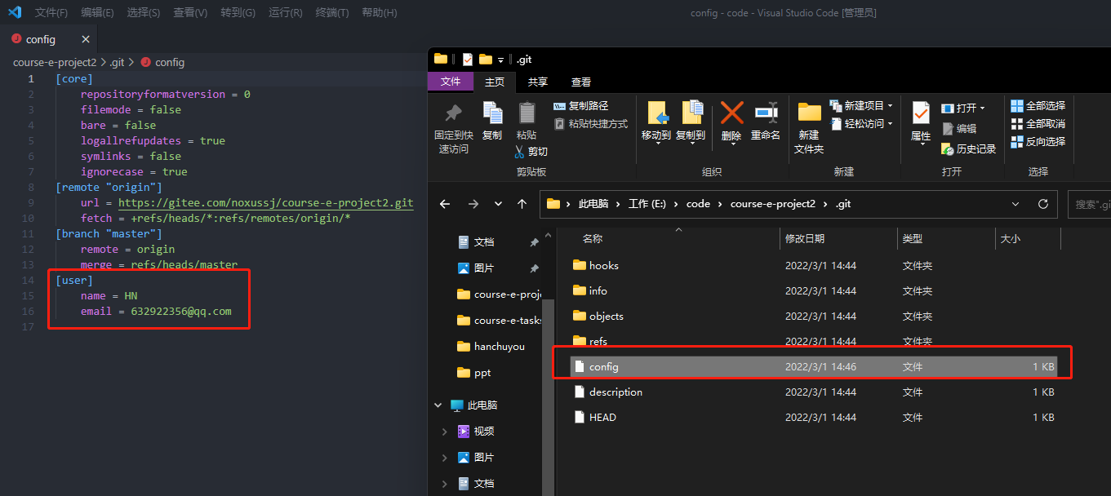Click the 复制 (Copy) ribbon icon

click(492, 113)
